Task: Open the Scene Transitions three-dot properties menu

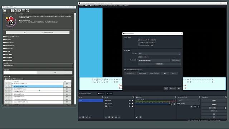Action: [198, 107]
